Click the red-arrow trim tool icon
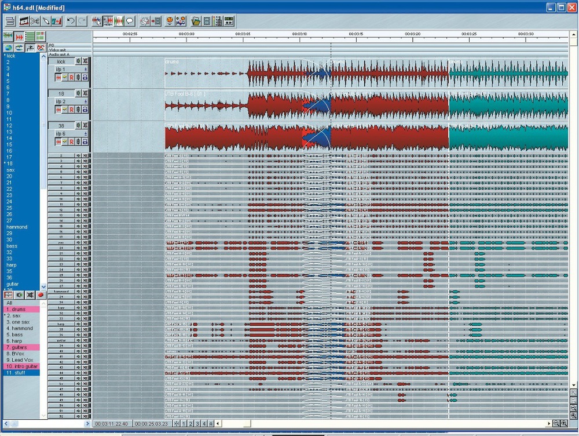This screenshot has width=579, height=436. coord(57,21)
